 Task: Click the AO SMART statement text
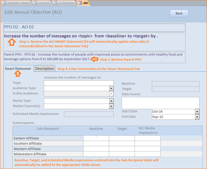point(81,36)
